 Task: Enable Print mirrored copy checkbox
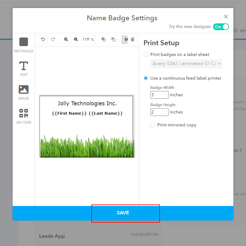tap(153, 125)
